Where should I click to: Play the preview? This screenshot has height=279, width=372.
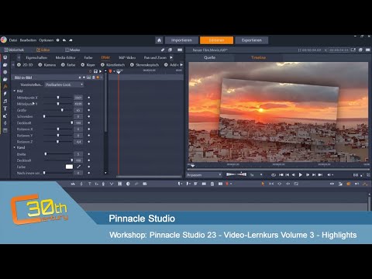tap(301, 175)
